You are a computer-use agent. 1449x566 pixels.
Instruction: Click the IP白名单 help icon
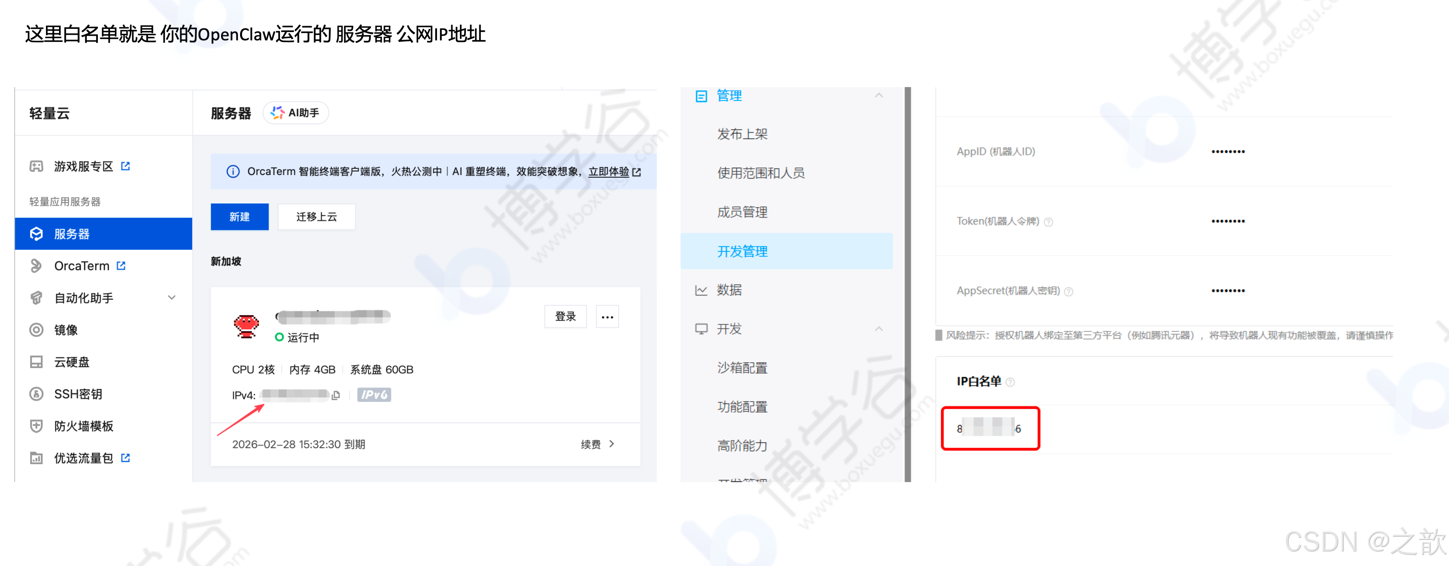coord(1010,382)
